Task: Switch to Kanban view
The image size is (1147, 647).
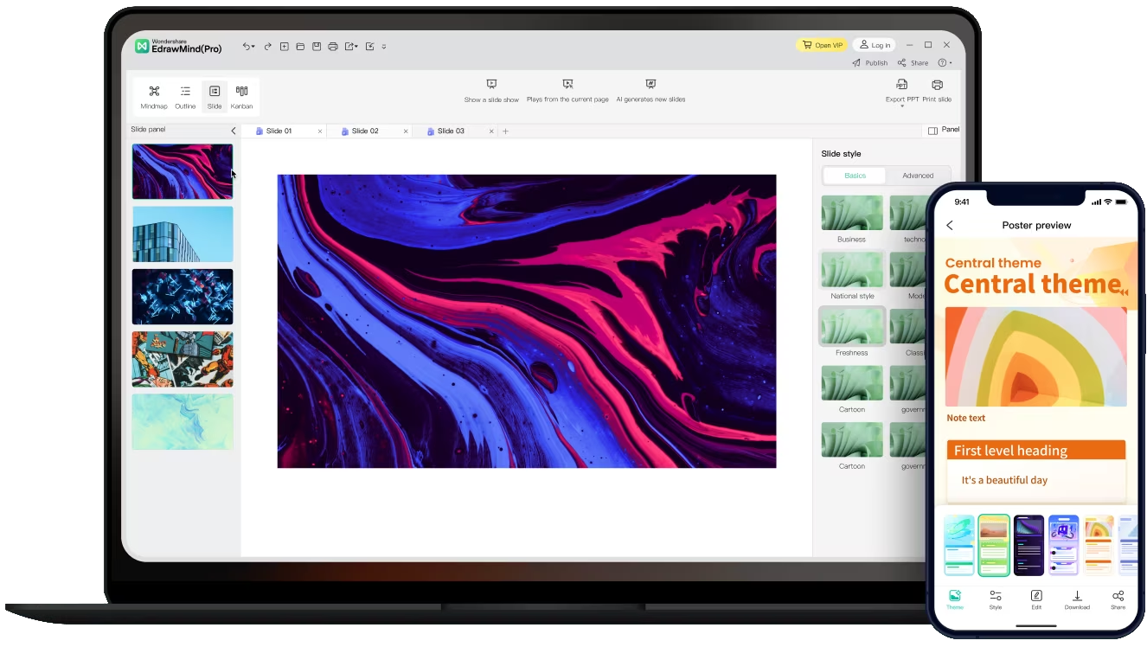Action: click(241, 97)
